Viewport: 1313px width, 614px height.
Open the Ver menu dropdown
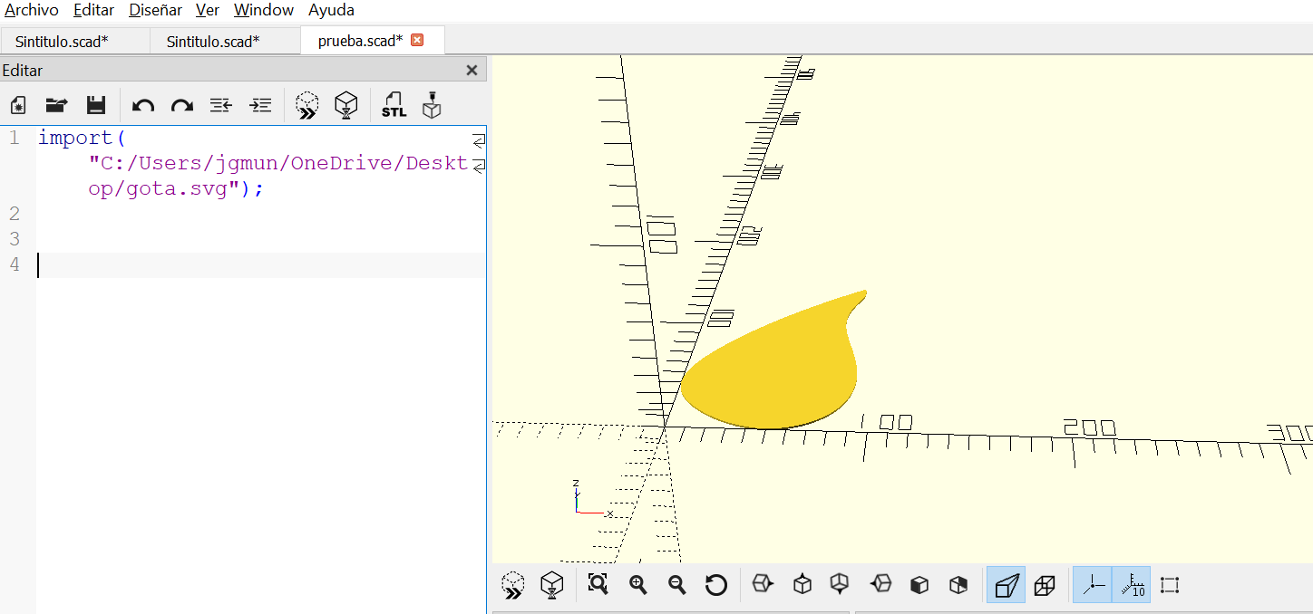[208, 10]
